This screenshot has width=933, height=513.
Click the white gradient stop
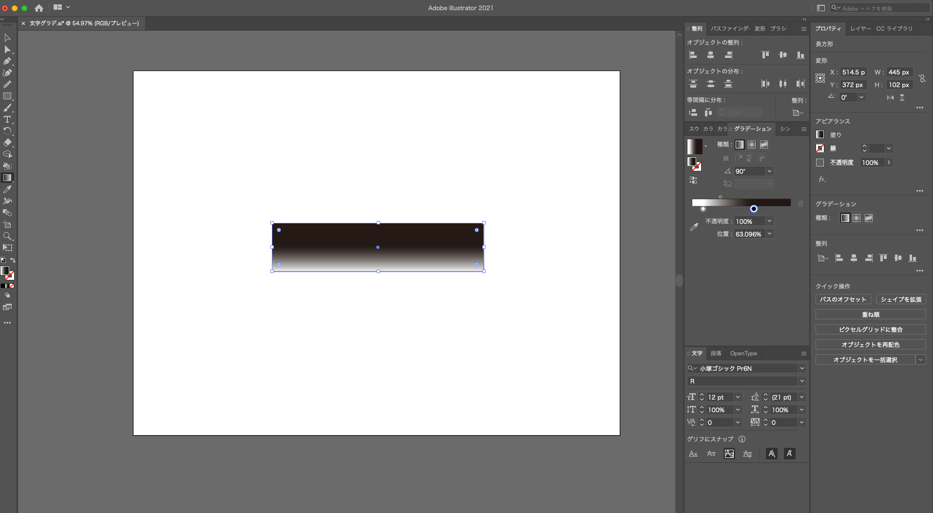(703, 209)
